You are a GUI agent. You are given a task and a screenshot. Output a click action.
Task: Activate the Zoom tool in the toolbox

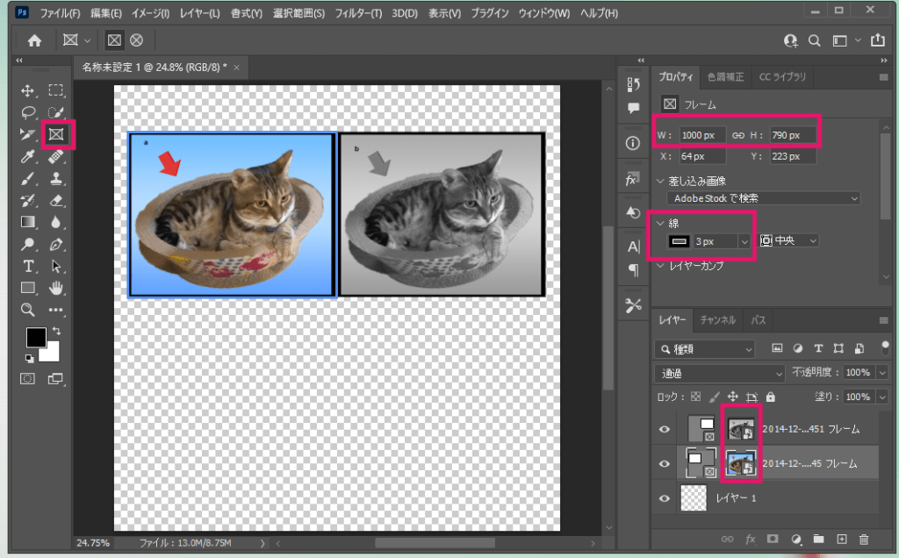pos(28,310)
